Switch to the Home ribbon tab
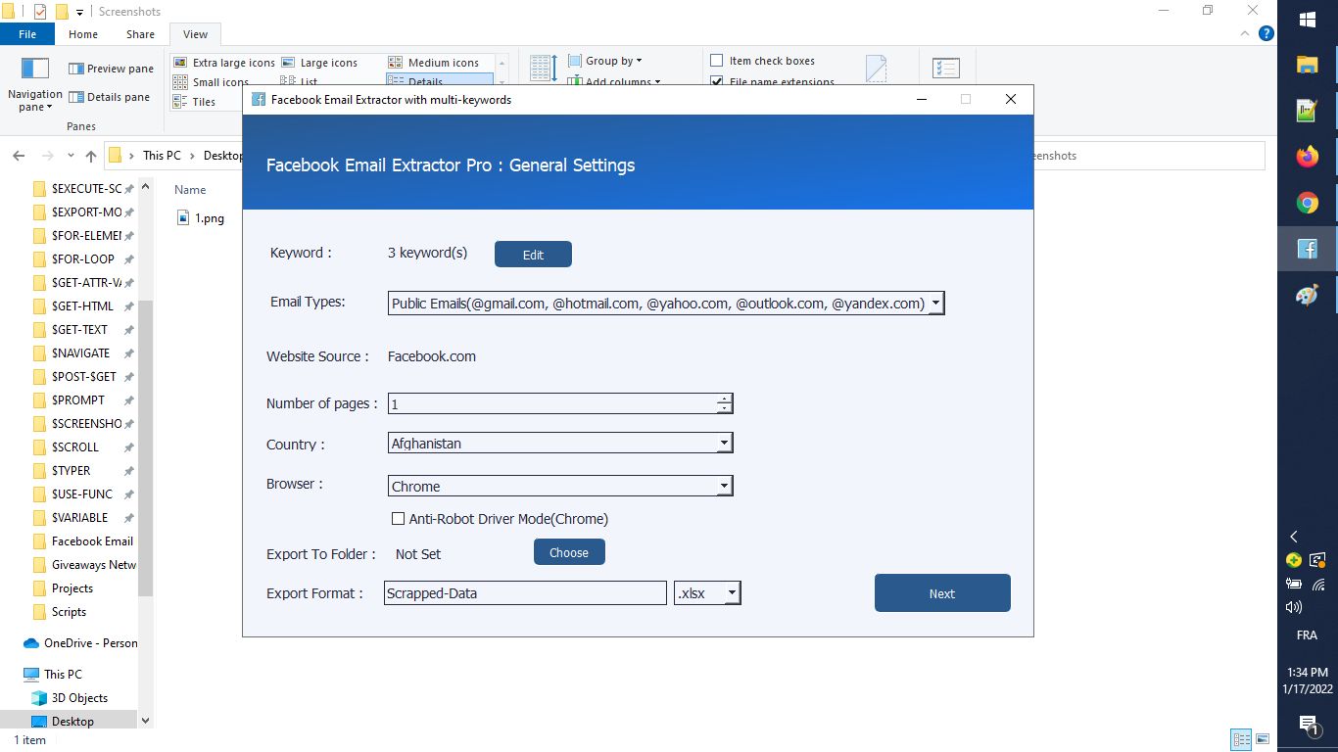1338x752 pixels. click(x=83, y=34)
